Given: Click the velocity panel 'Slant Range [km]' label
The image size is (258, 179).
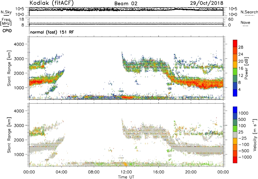Looking at the screenshot, I should [x=9, y=135].
